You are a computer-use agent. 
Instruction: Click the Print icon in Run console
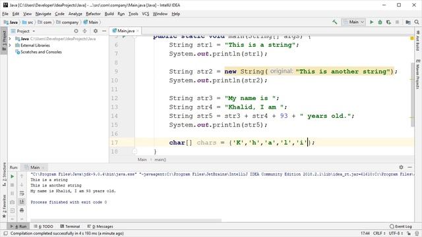(22, 210)
